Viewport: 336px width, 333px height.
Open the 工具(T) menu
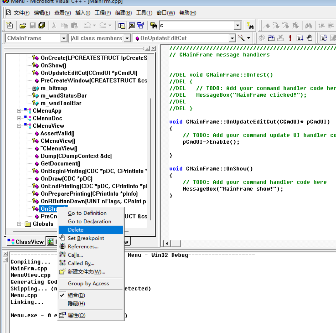144,13
